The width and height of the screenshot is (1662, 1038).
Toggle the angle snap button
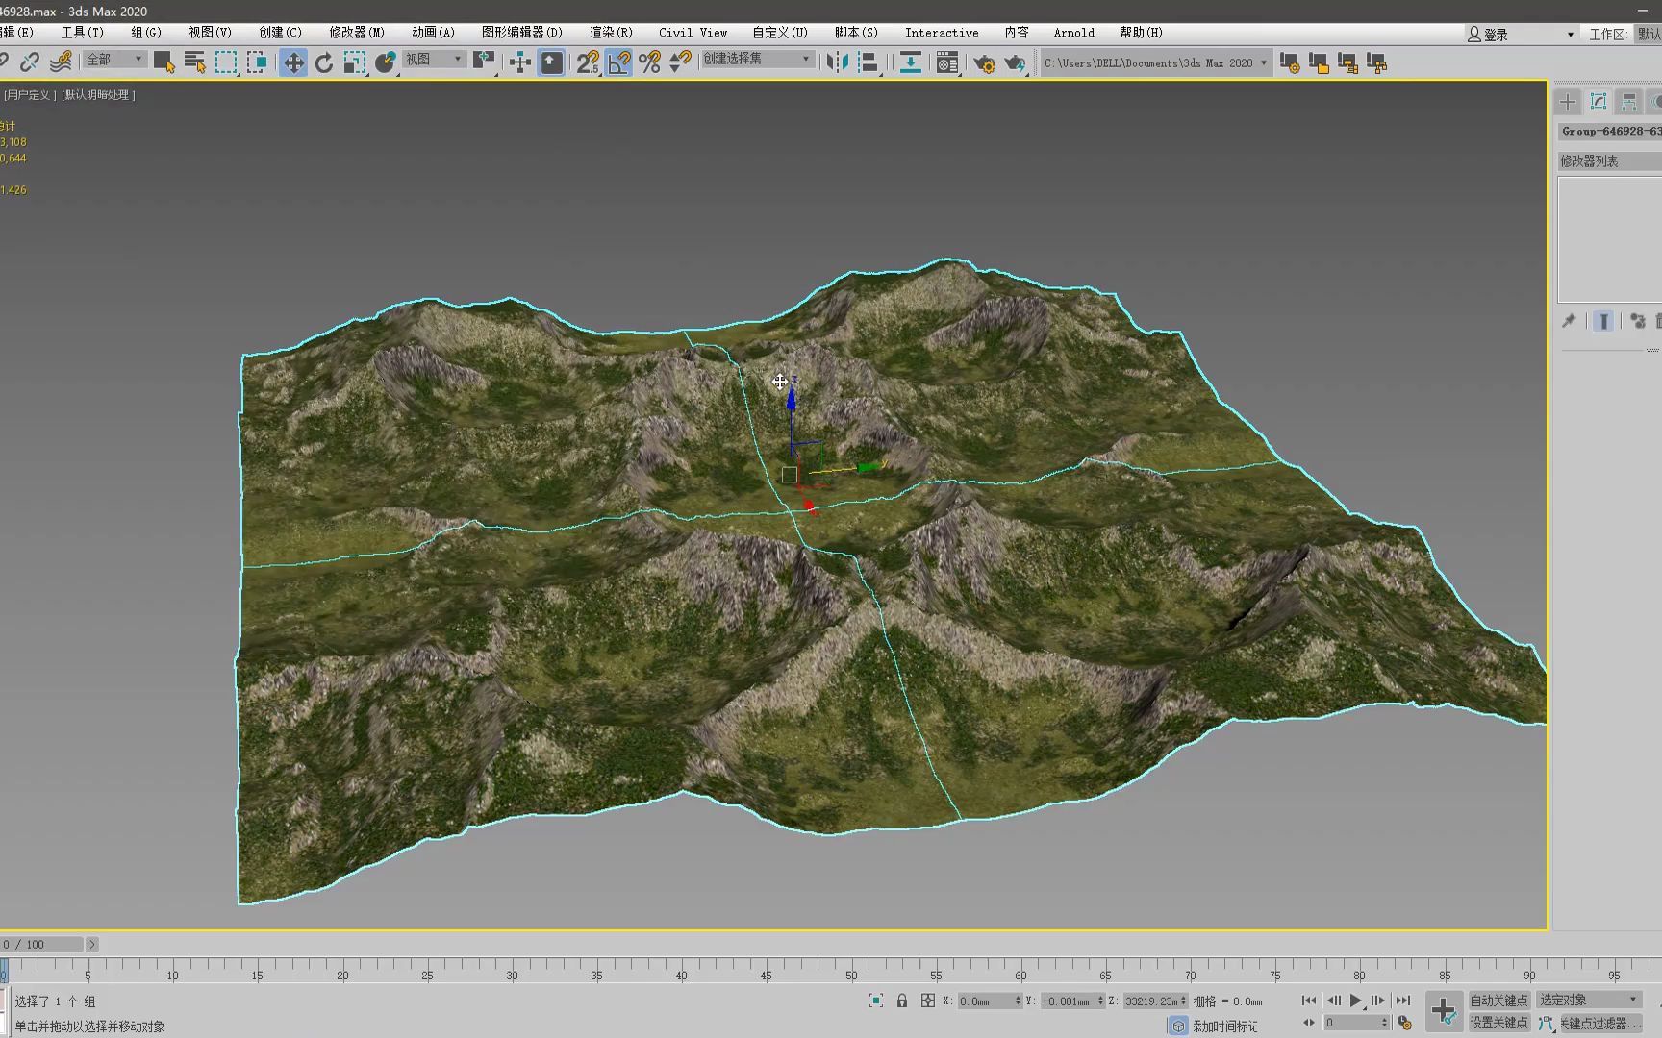coord(619,63)
